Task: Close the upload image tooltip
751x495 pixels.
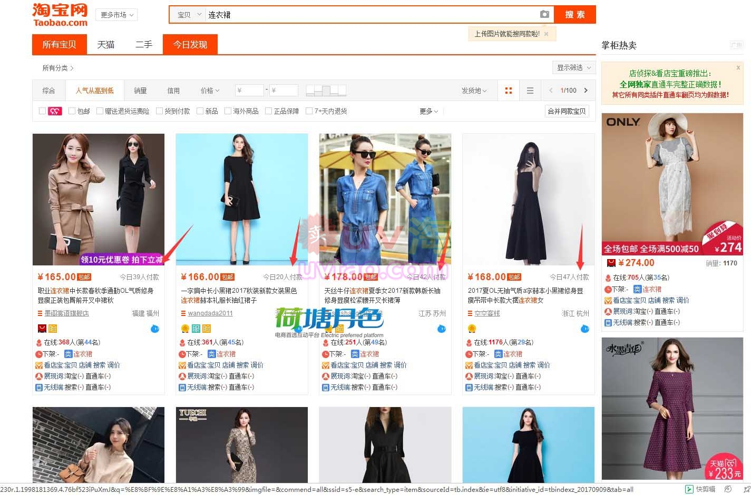Action: pos(547,34)
